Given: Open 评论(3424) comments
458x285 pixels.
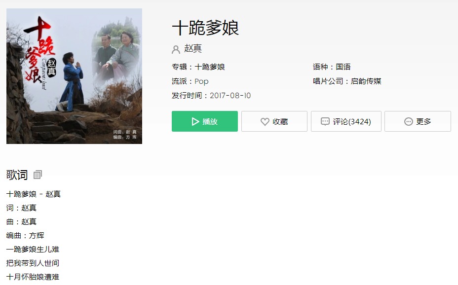Looking at the screenshot, I should 346,121.
